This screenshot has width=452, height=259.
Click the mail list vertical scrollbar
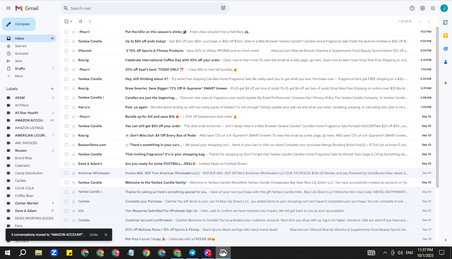437,107
